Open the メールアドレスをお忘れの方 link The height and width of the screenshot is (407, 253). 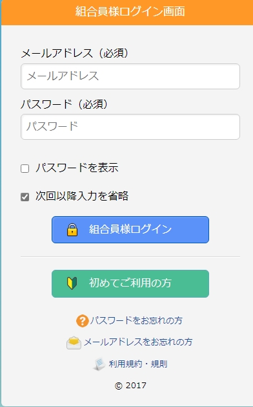click(138, 342)
